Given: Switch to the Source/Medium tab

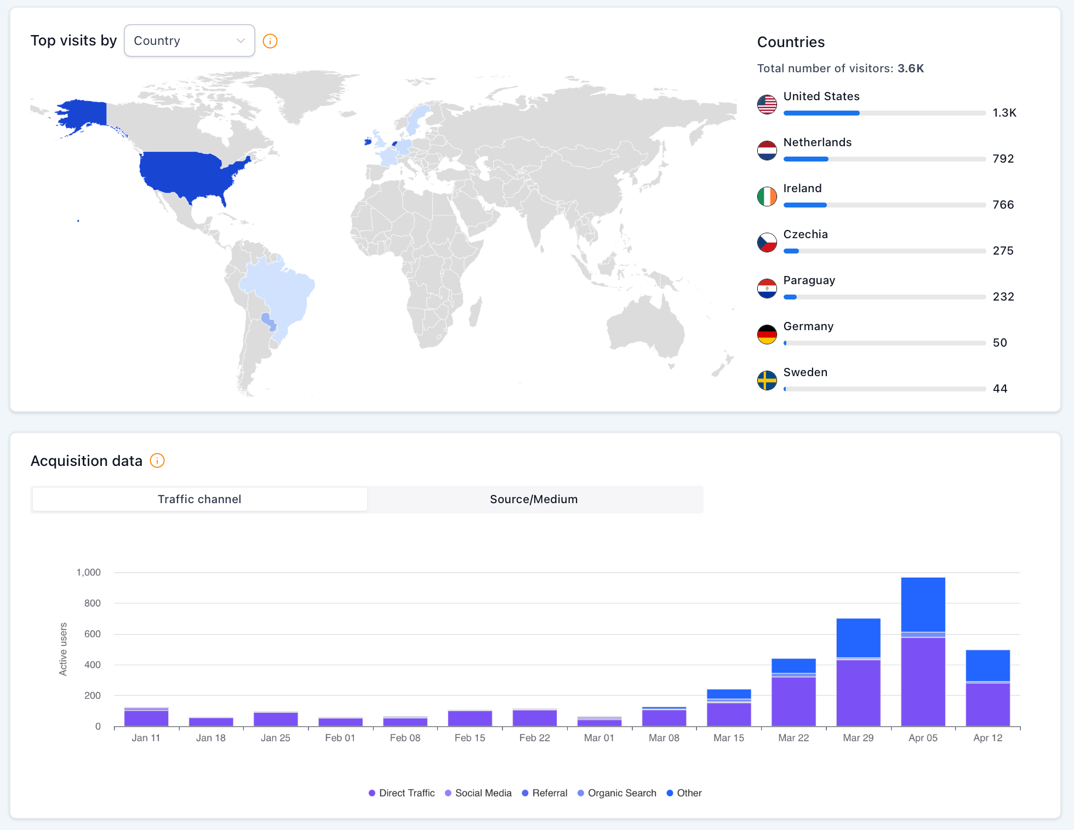Looking at the screenshot, I should (534, 499).
